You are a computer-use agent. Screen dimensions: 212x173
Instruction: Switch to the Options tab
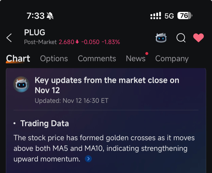[54, 59]
